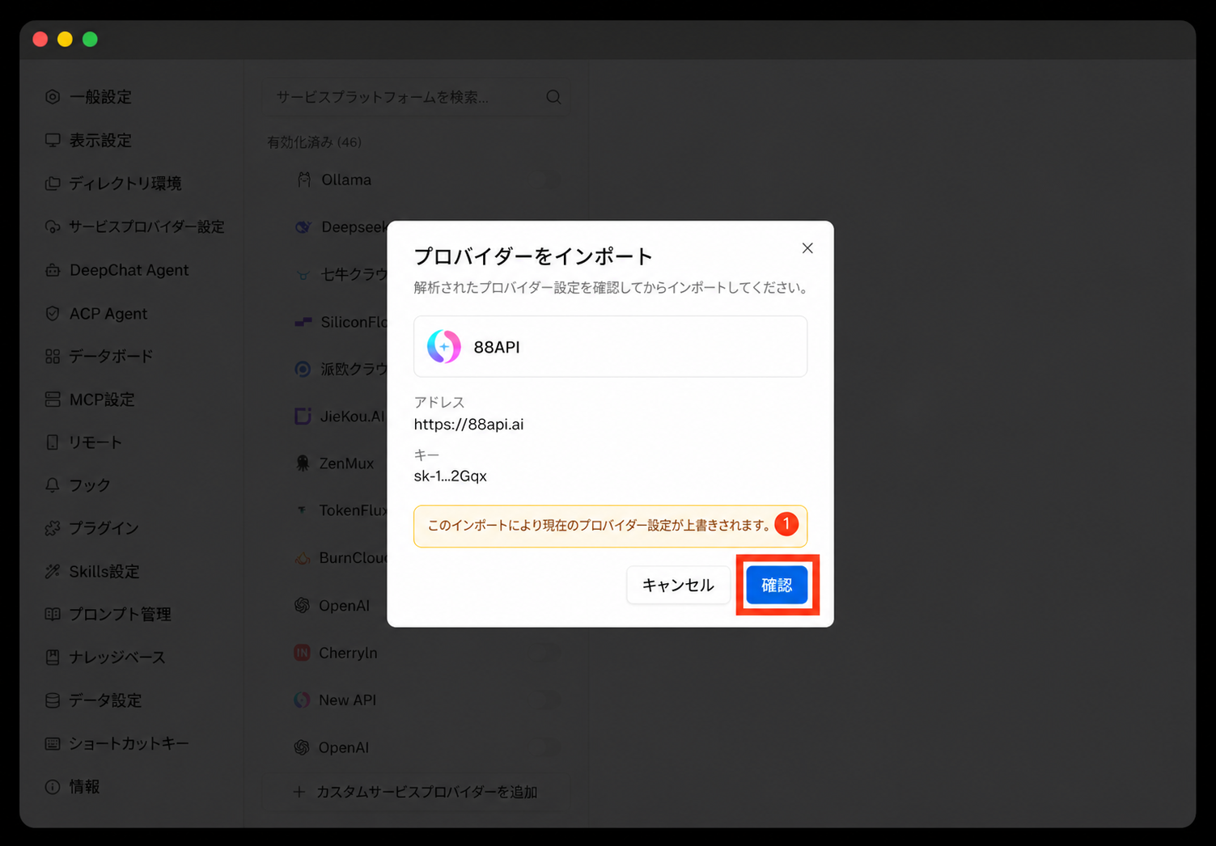
Task: Click the プラグイン puzzle icon
Action: [53, 528]
